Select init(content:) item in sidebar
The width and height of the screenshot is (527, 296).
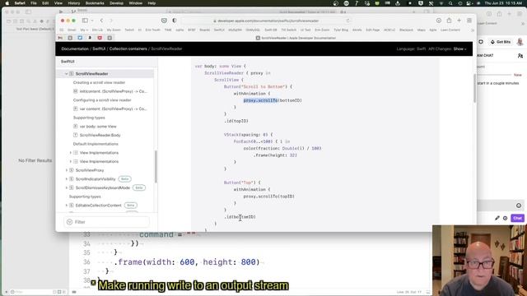click(x=114, y=91)
